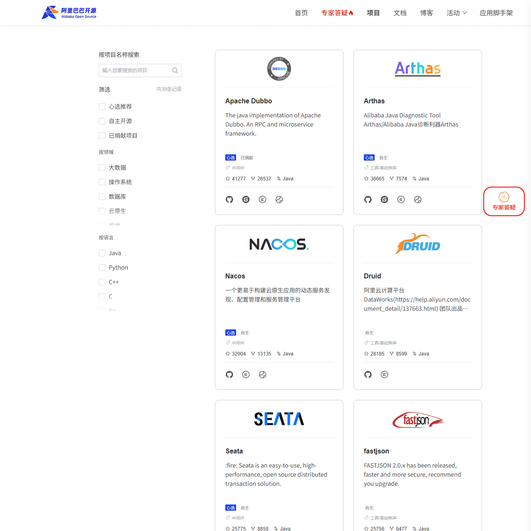Image resolution: width=531 pixels, height=531 pixels.
Task: Click the search magnifier in the project search box
Action: (175, 71)
